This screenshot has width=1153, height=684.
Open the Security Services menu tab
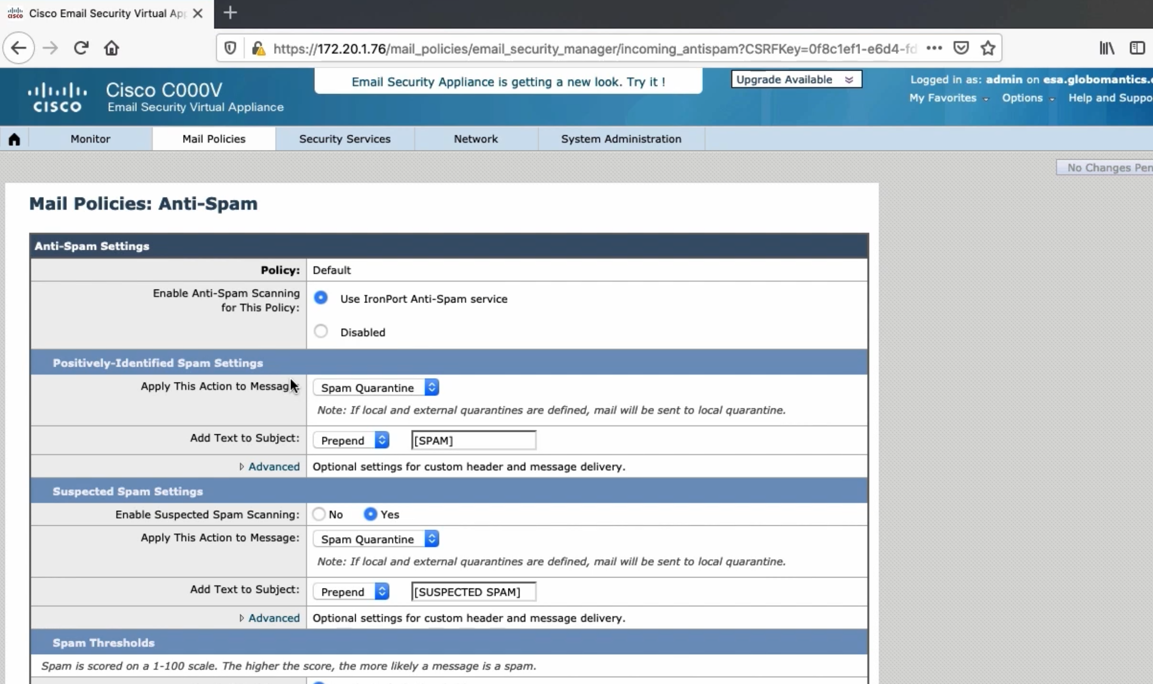(345, 139)
